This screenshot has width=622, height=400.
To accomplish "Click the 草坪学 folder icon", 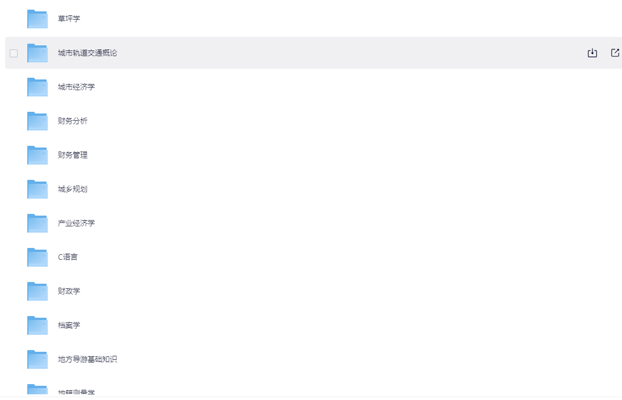I will pos(37,19).
